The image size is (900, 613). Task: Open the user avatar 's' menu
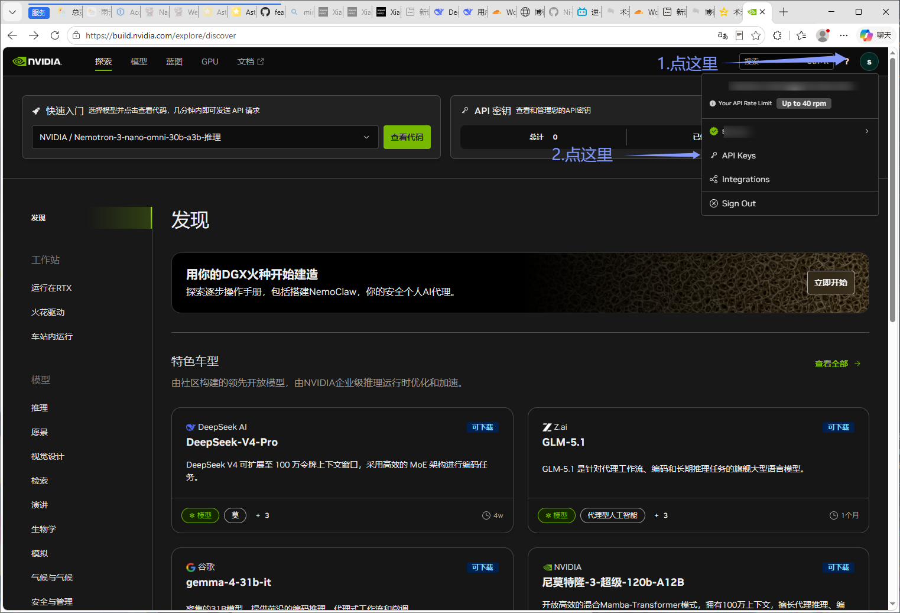pyautogui.click(x=869, y=61)
